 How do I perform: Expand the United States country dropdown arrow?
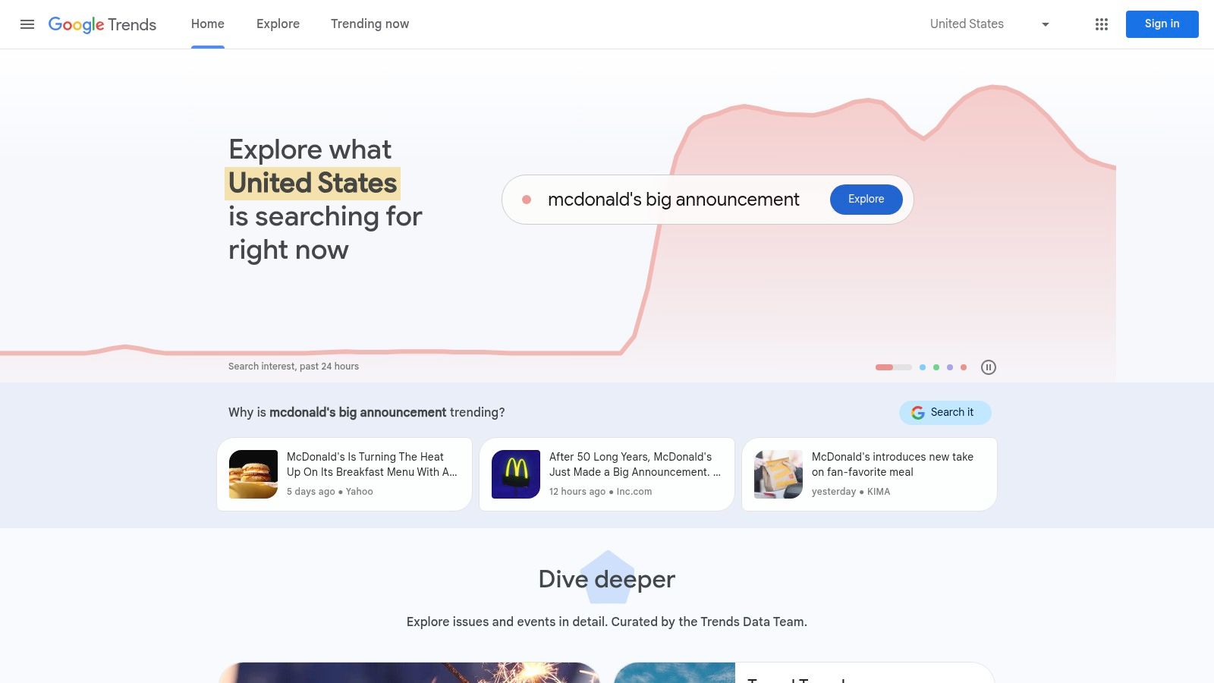click(1046, 24)
